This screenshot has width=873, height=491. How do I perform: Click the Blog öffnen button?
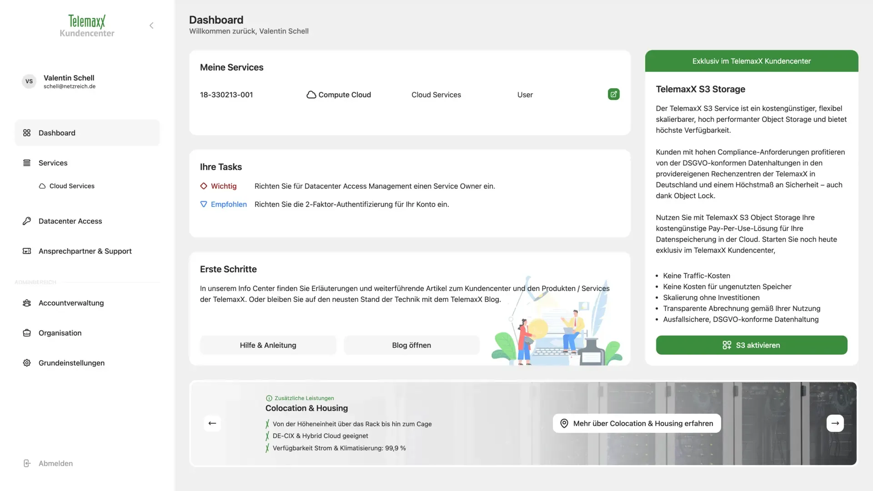(411, 345)
